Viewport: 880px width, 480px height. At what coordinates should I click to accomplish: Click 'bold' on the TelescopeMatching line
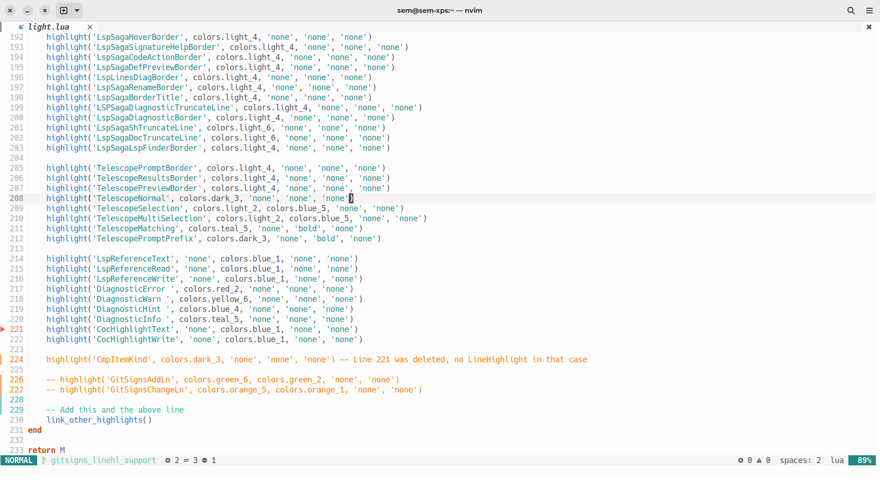(x=308, y=229)
